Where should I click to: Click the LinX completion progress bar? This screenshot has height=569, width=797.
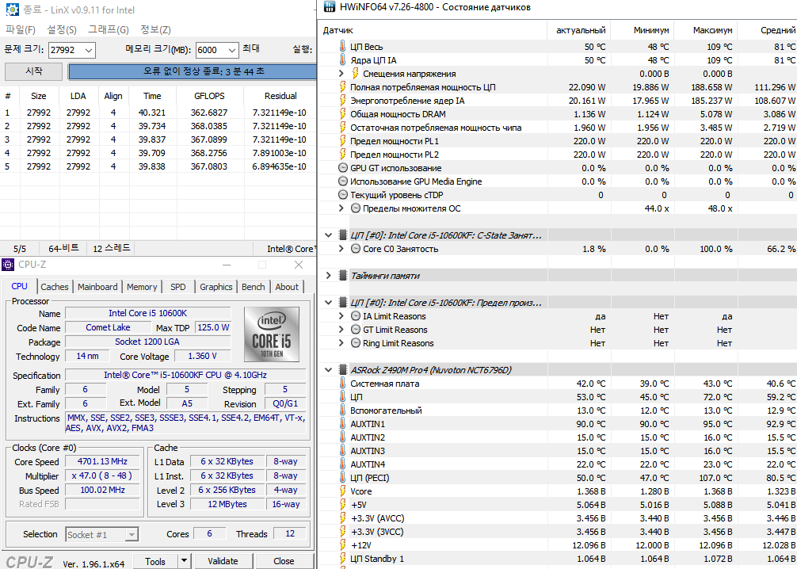[193, 71]
